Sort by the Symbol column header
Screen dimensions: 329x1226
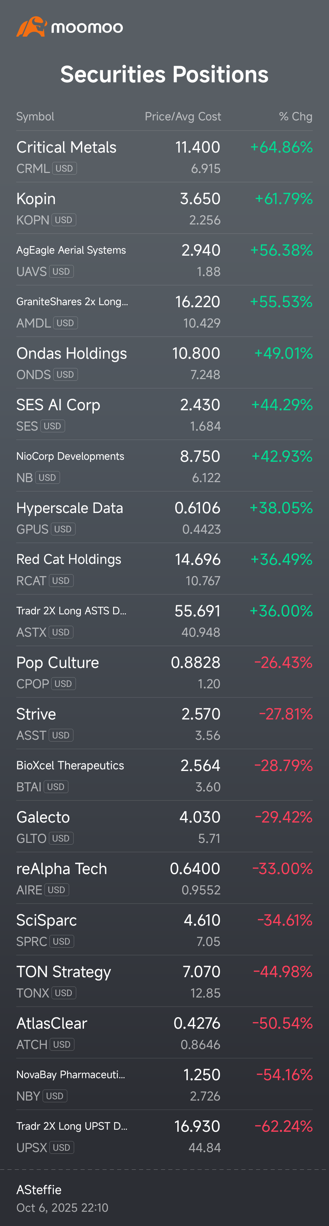click(x=35, y=117)
